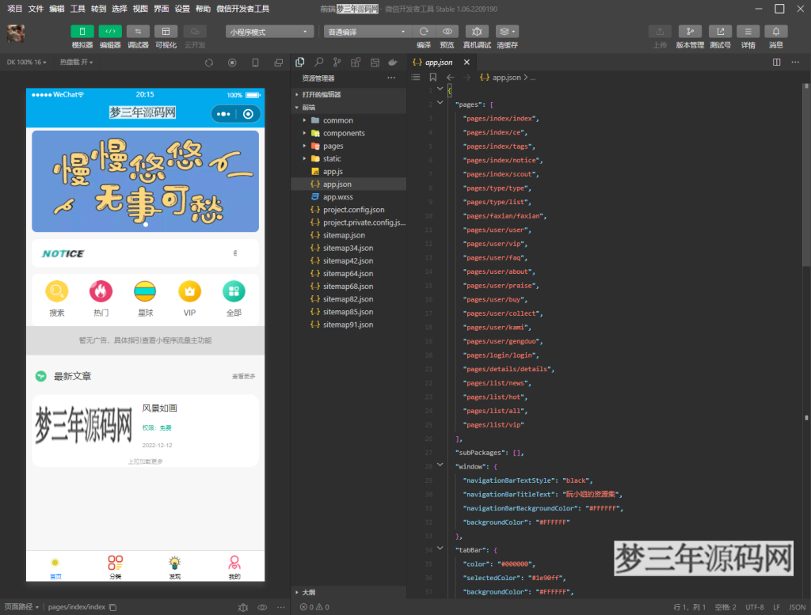Open the extensions icon in activity bar
The width and height of the screenshot is (811, 615).
tap(356, 62)
